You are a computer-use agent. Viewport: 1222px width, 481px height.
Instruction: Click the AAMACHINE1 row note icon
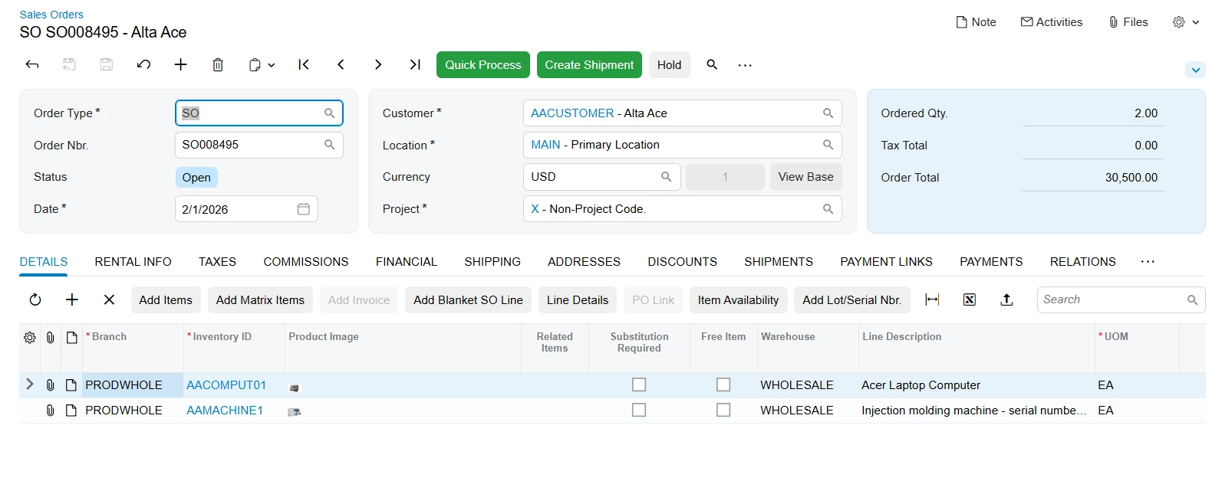[71, 411]
